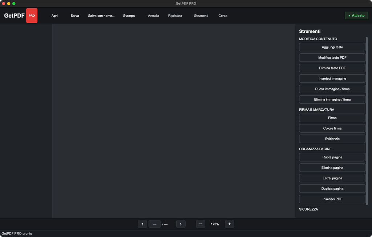Click the FIRMA E MARCATURA section heading

point(316,110)
